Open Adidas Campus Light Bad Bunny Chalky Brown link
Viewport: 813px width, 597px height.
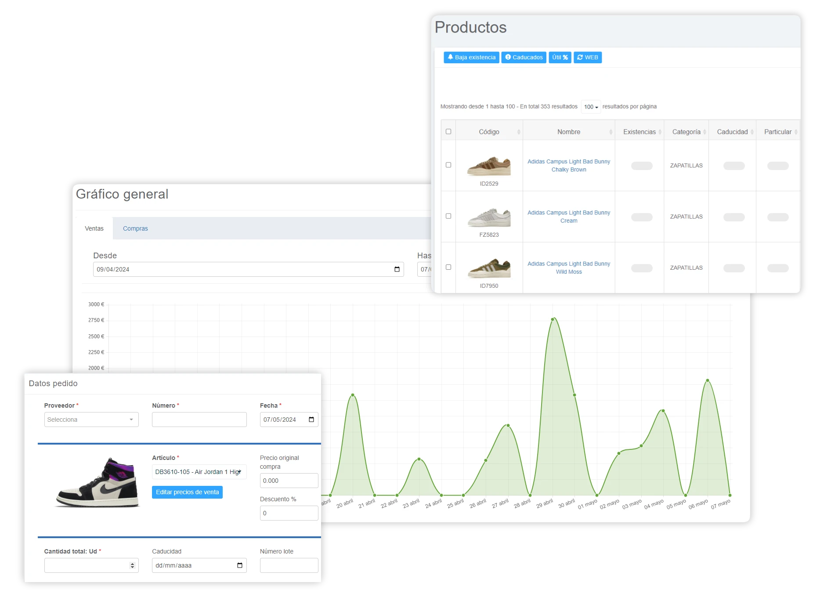tap(569, 166)
